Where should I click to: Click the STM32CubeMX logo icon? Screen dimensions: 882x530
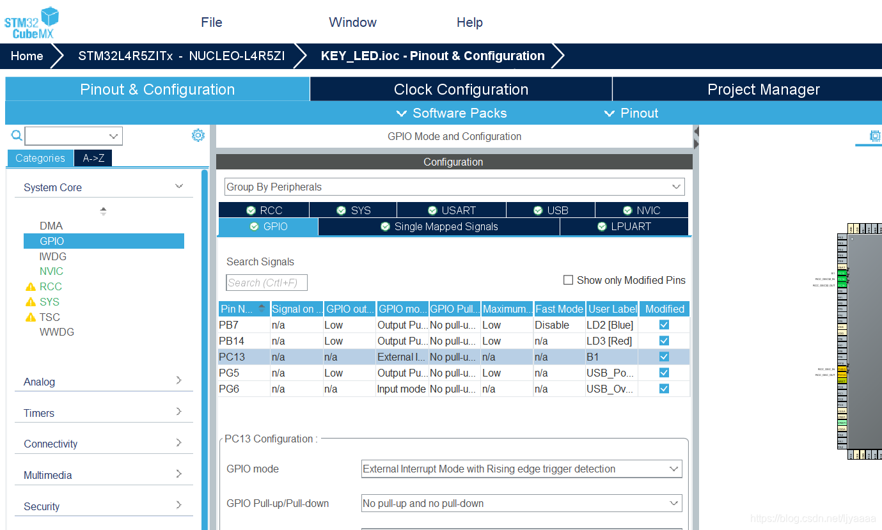tap(32, 22)
